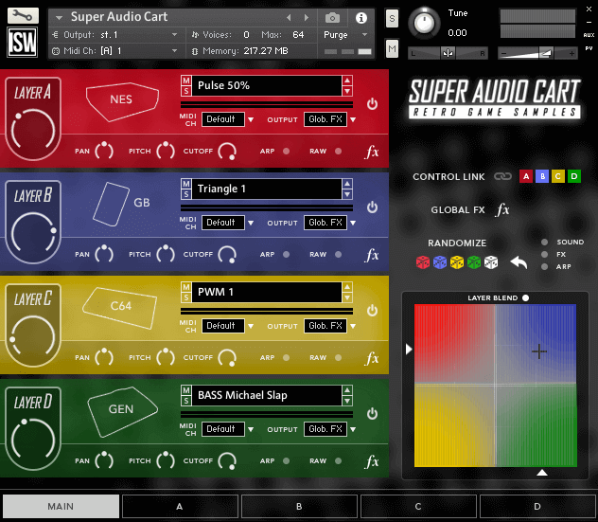Viewport: 598px width, 522px height.
Task: Solo the instrument with S button
Action: [392, 19]
